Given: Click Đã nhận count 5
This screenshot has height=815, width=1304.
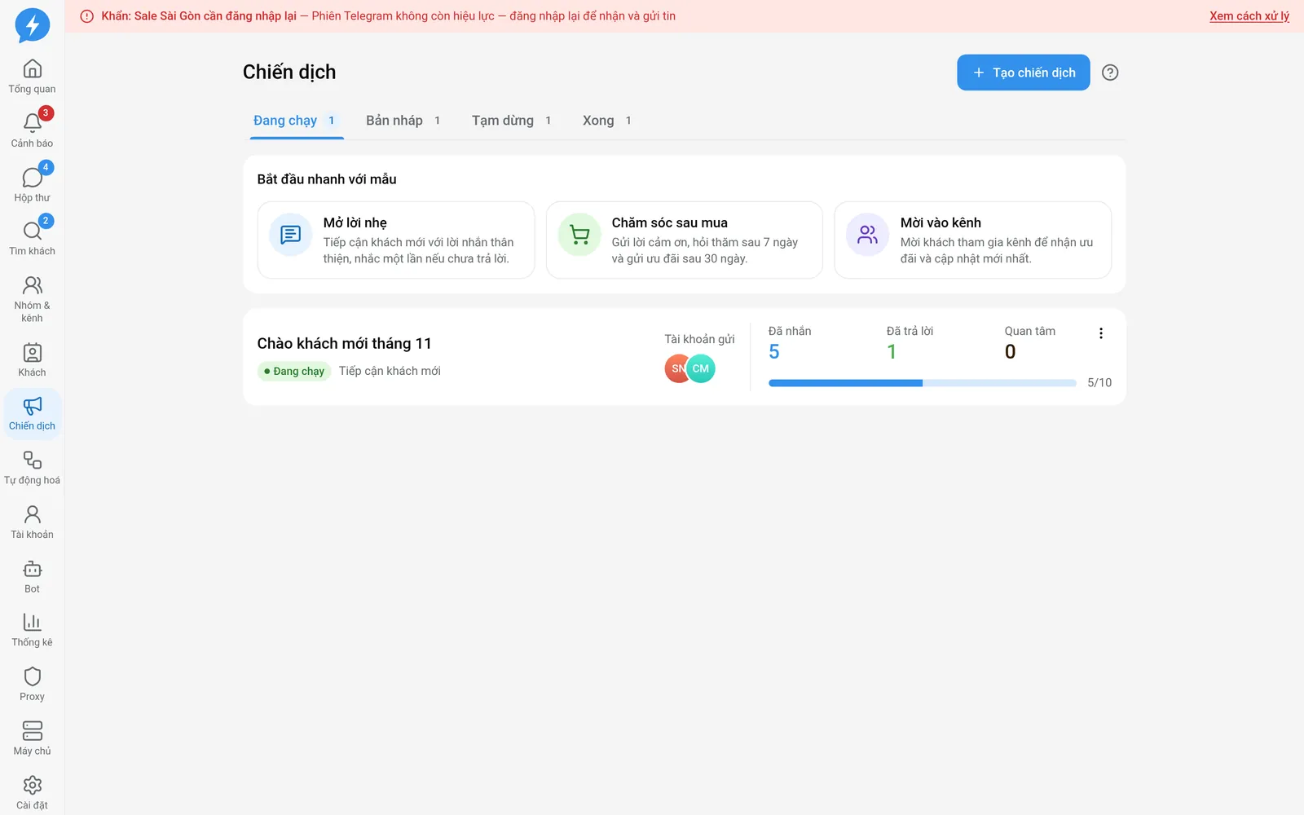Looking at the screenshot, I should [774, 352].
